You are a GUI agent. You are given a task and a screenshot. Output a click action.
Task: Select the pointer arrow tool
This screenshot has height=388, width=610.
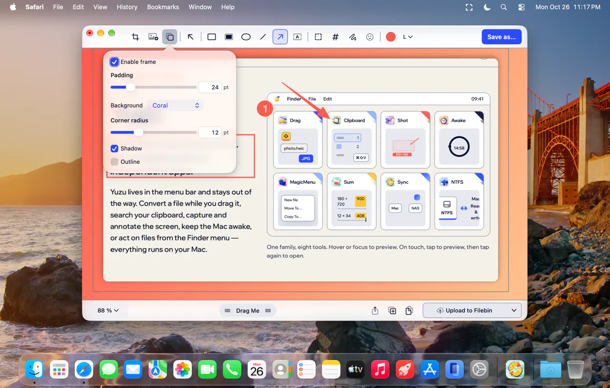[191, 37]
